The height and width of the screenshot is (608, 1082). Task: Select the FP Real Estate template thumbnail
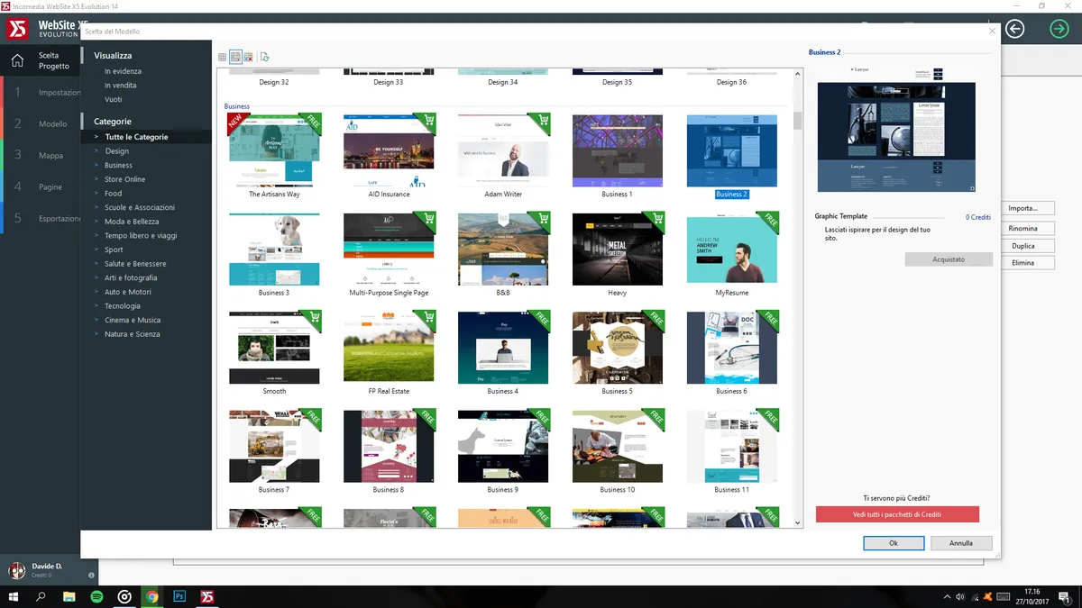coord(389,348)
